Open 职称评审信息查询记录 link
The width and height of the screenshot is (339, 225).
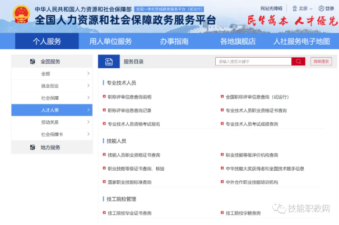click(x=129, y=110)
